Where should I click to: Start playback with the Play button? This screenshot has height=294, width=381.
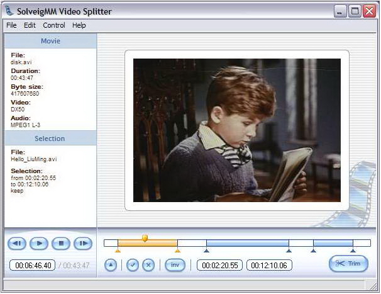39,244
